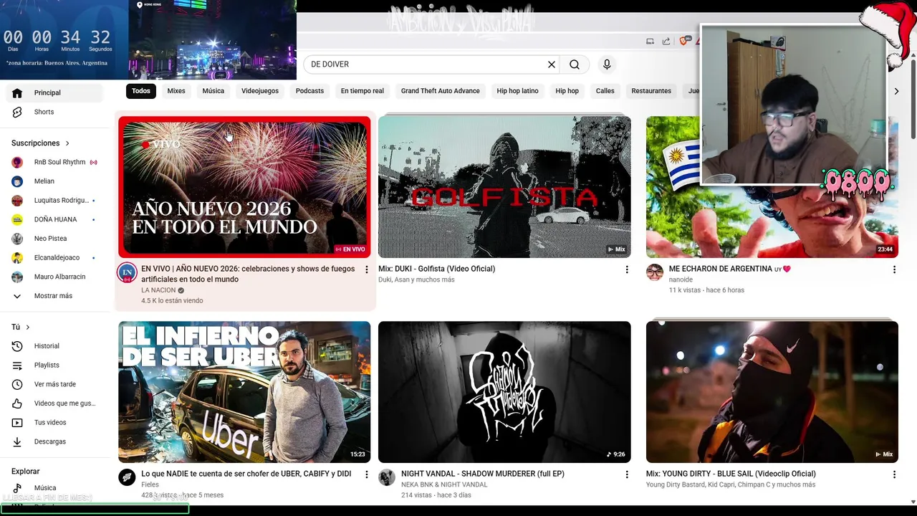This screenshot has height=516, width=917.
Task: Open options menu for YOUNG DIRTY mix
Action: 894,474
